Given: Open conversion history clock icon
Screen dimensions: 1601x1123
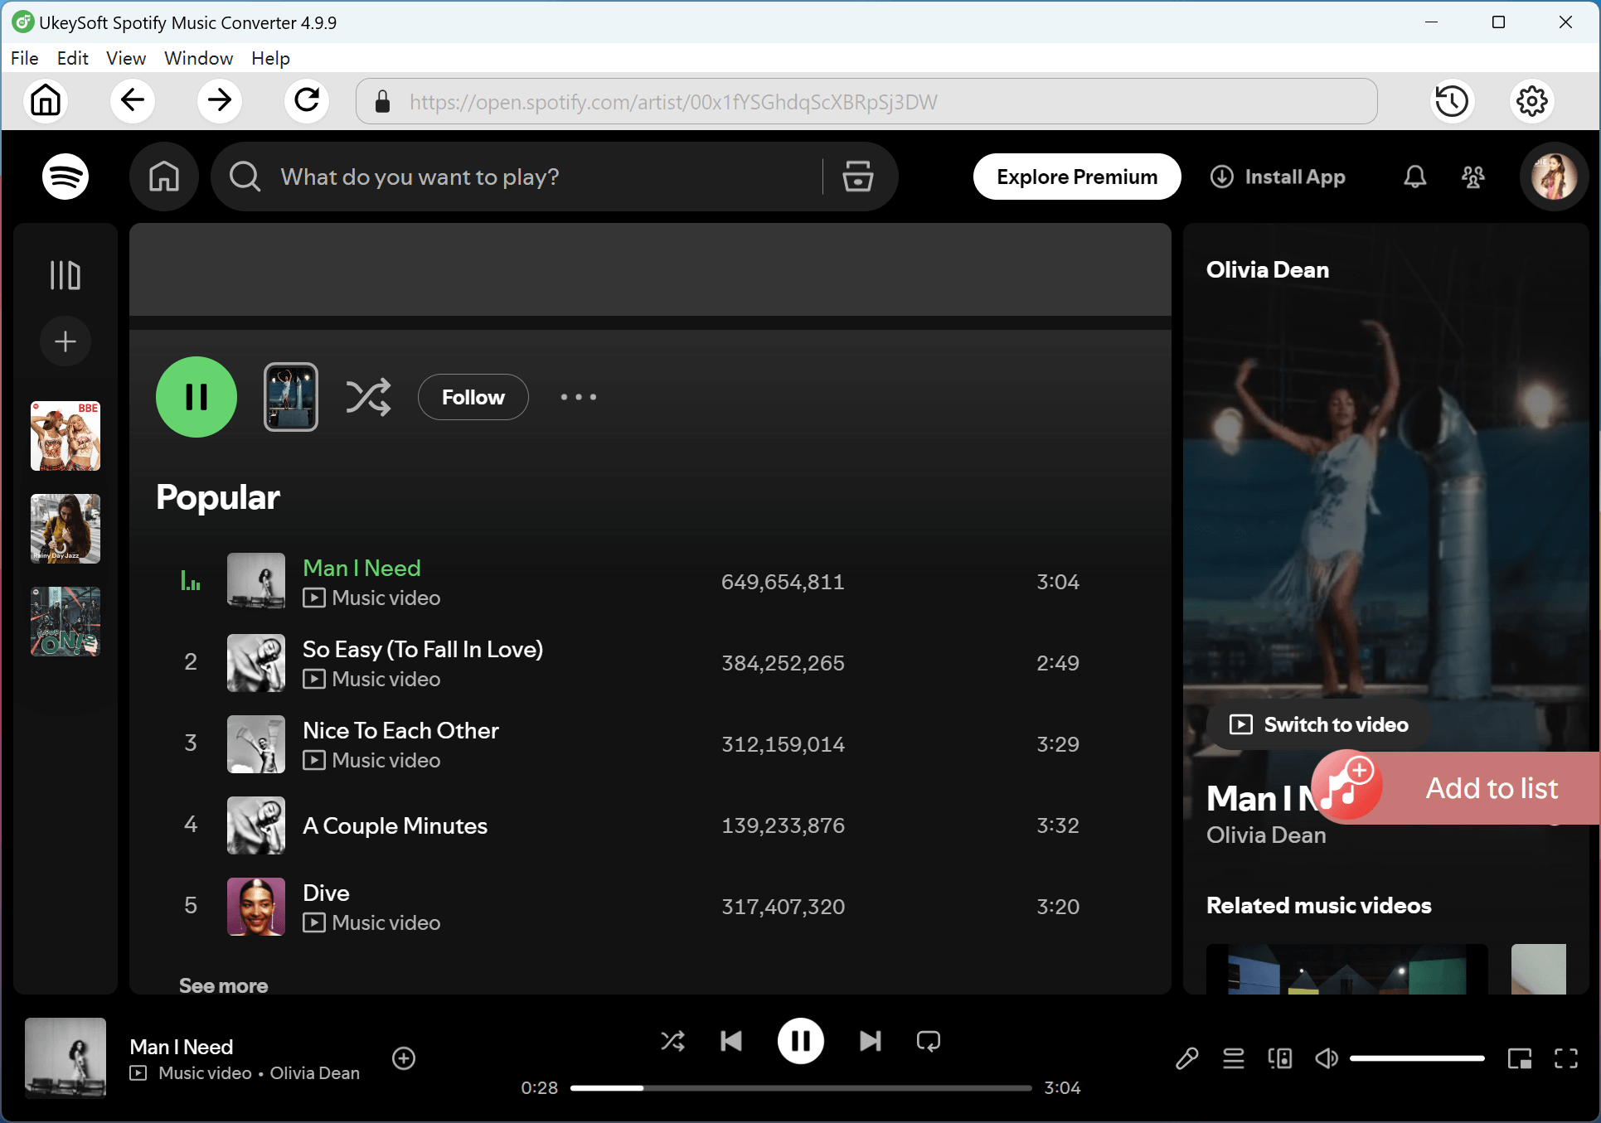Looking at the screenshot, I should coord(1451,101).
